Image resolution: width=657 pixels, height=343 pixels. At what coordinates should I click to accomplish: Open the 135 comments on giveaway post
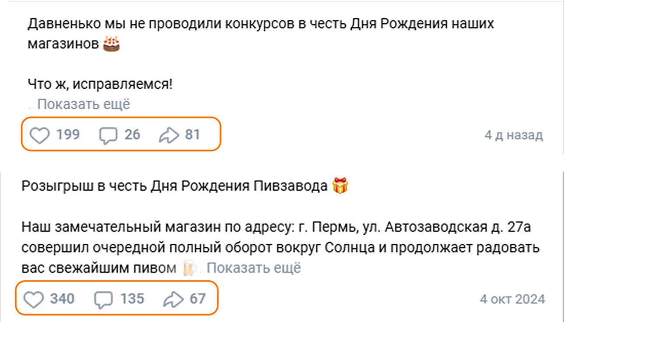pyautogui.click(x=103, y=300)
